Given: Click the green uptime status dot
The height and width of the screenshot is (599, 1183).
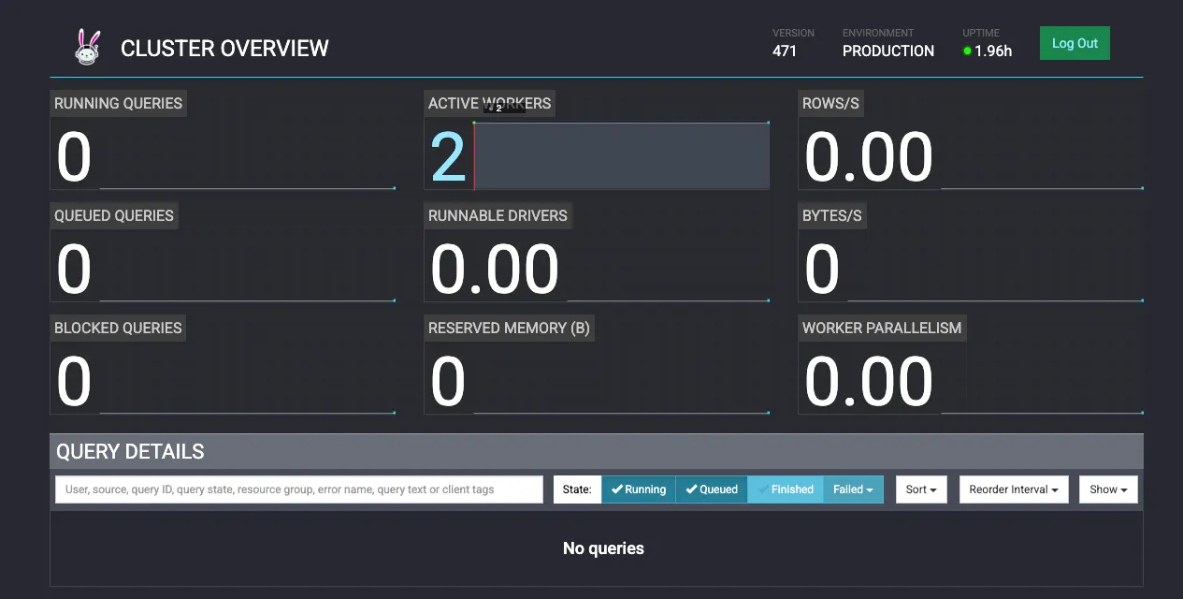Looking at the screenshot, I should click(967, 51).
